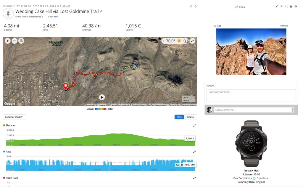
Task: Open the Customize Charts dropdown
Action: (14, 117)
